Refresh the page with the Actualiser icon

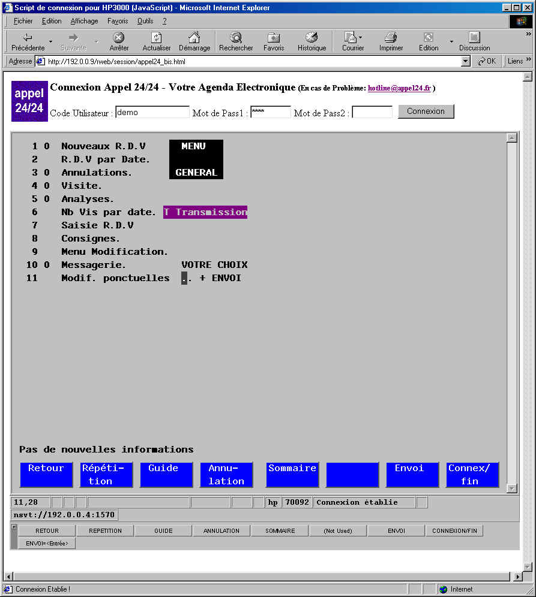point(156,37)
